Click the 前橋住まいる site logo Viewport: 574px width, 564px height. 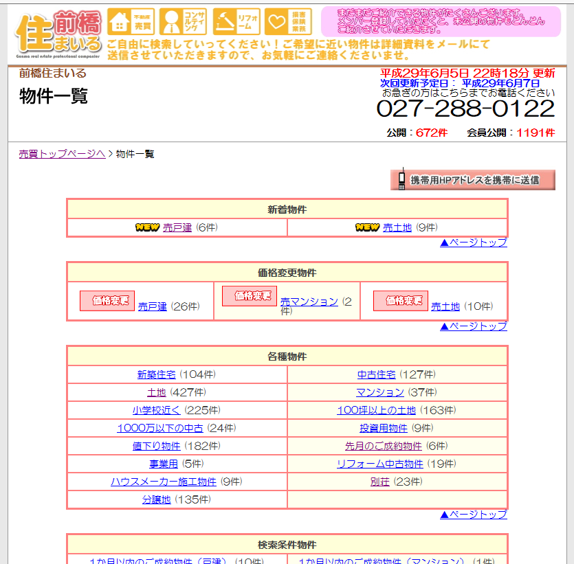[x=58, y=32]
